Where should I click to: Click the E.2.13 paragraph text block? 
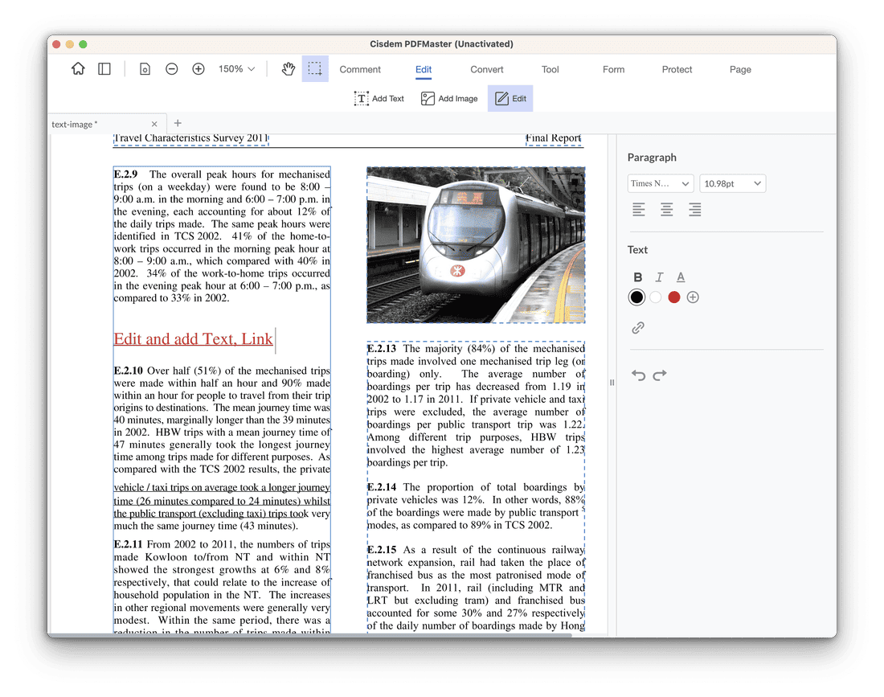476,405
